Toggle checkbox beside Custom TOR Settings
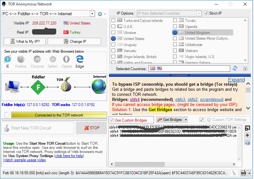254x179 pixels. pos(202,120)
